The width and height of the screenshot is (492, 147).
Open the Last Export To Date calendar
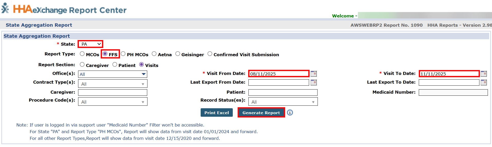click(484, 83)
